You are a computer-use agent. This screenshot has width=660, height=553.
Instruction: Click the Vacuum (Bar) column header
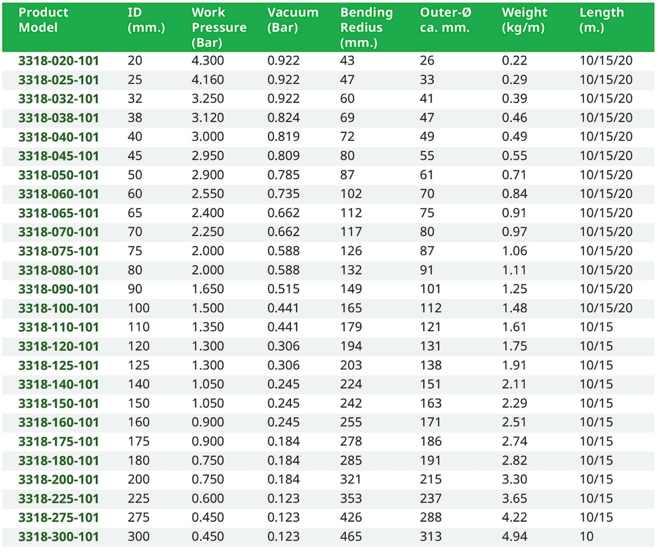[293, 20]
